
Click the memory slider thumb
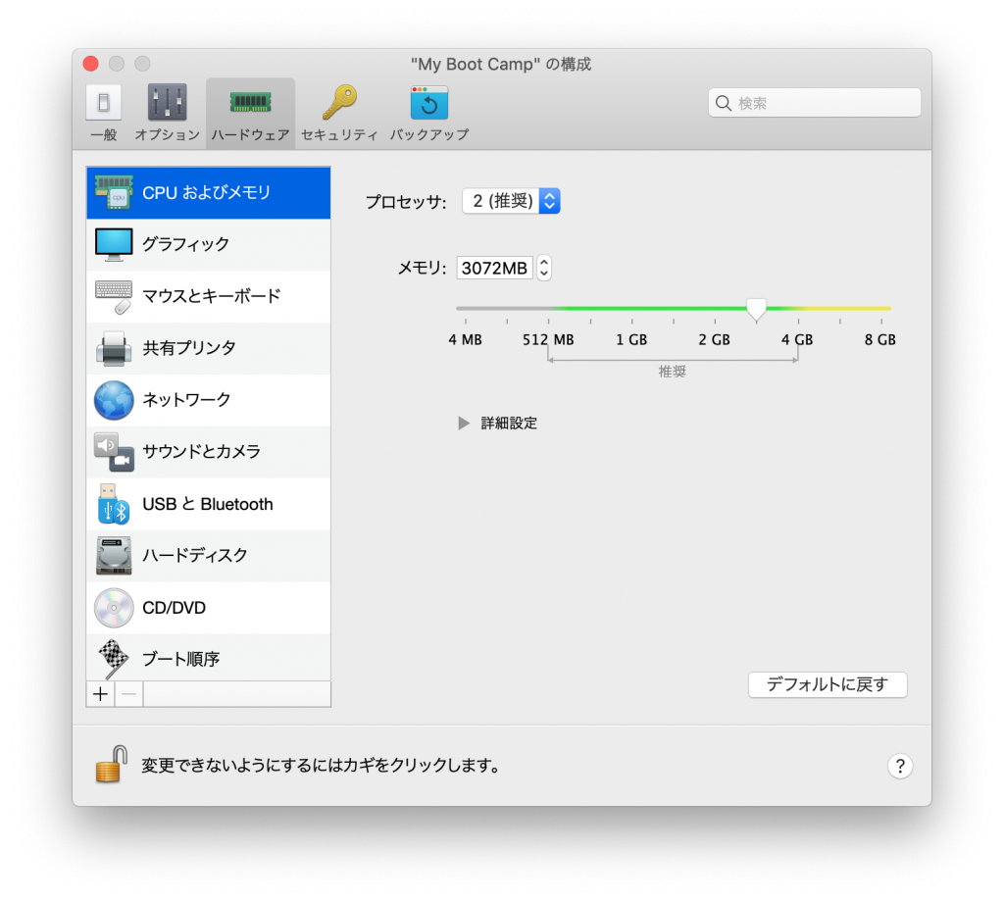756,310
